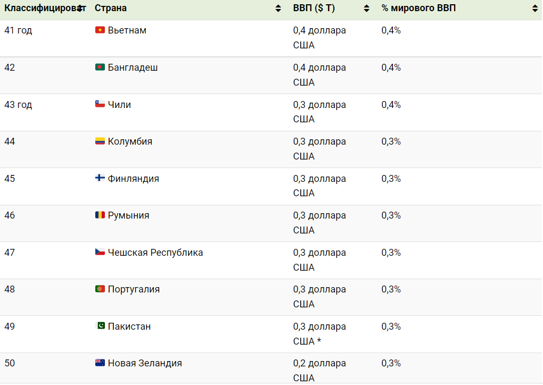Click the Pakistan flag icon

click(x=100, y=327)
